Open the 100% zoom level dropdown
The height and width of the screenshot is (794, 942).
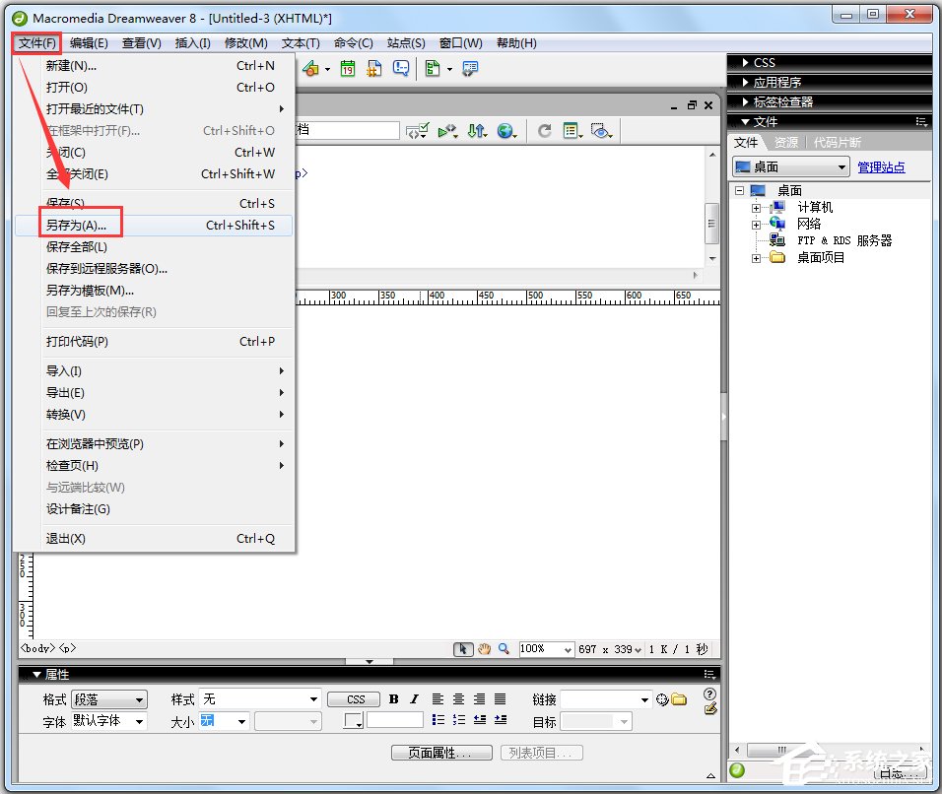pos(546,648)
